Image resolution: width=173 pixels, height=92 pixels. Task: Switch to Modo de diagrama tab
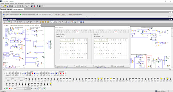coord(7,9)
